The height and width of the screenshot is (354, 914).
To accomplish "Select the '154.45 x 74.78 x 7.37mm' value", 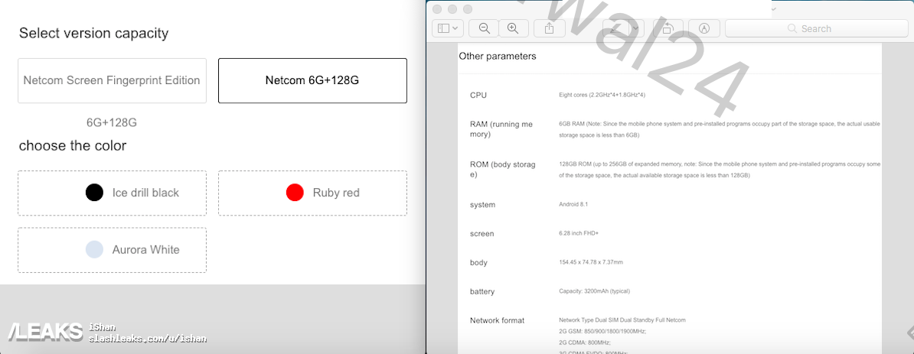I will click(590, 262).
